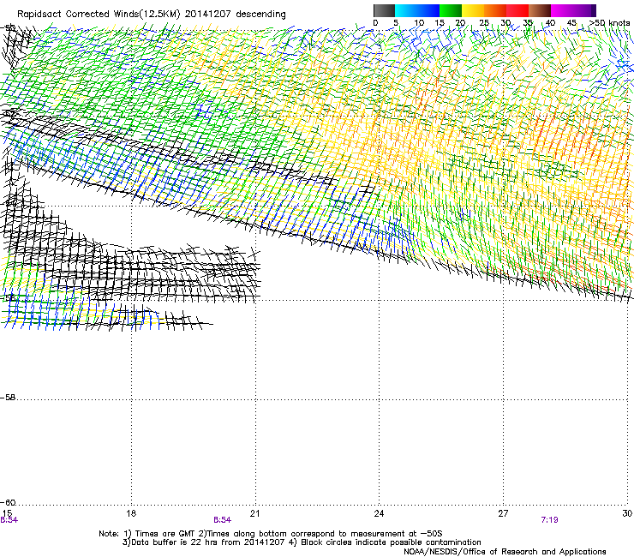Select the cyan 5-10 knots legend segment
Image resolution: width=634 pixels, height=557 pixels.
(406, 10)
